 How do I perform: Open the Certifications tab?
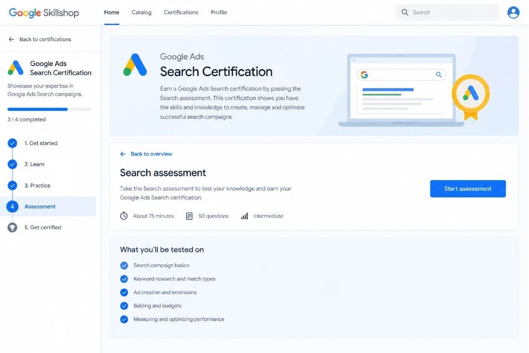(181, 12)
